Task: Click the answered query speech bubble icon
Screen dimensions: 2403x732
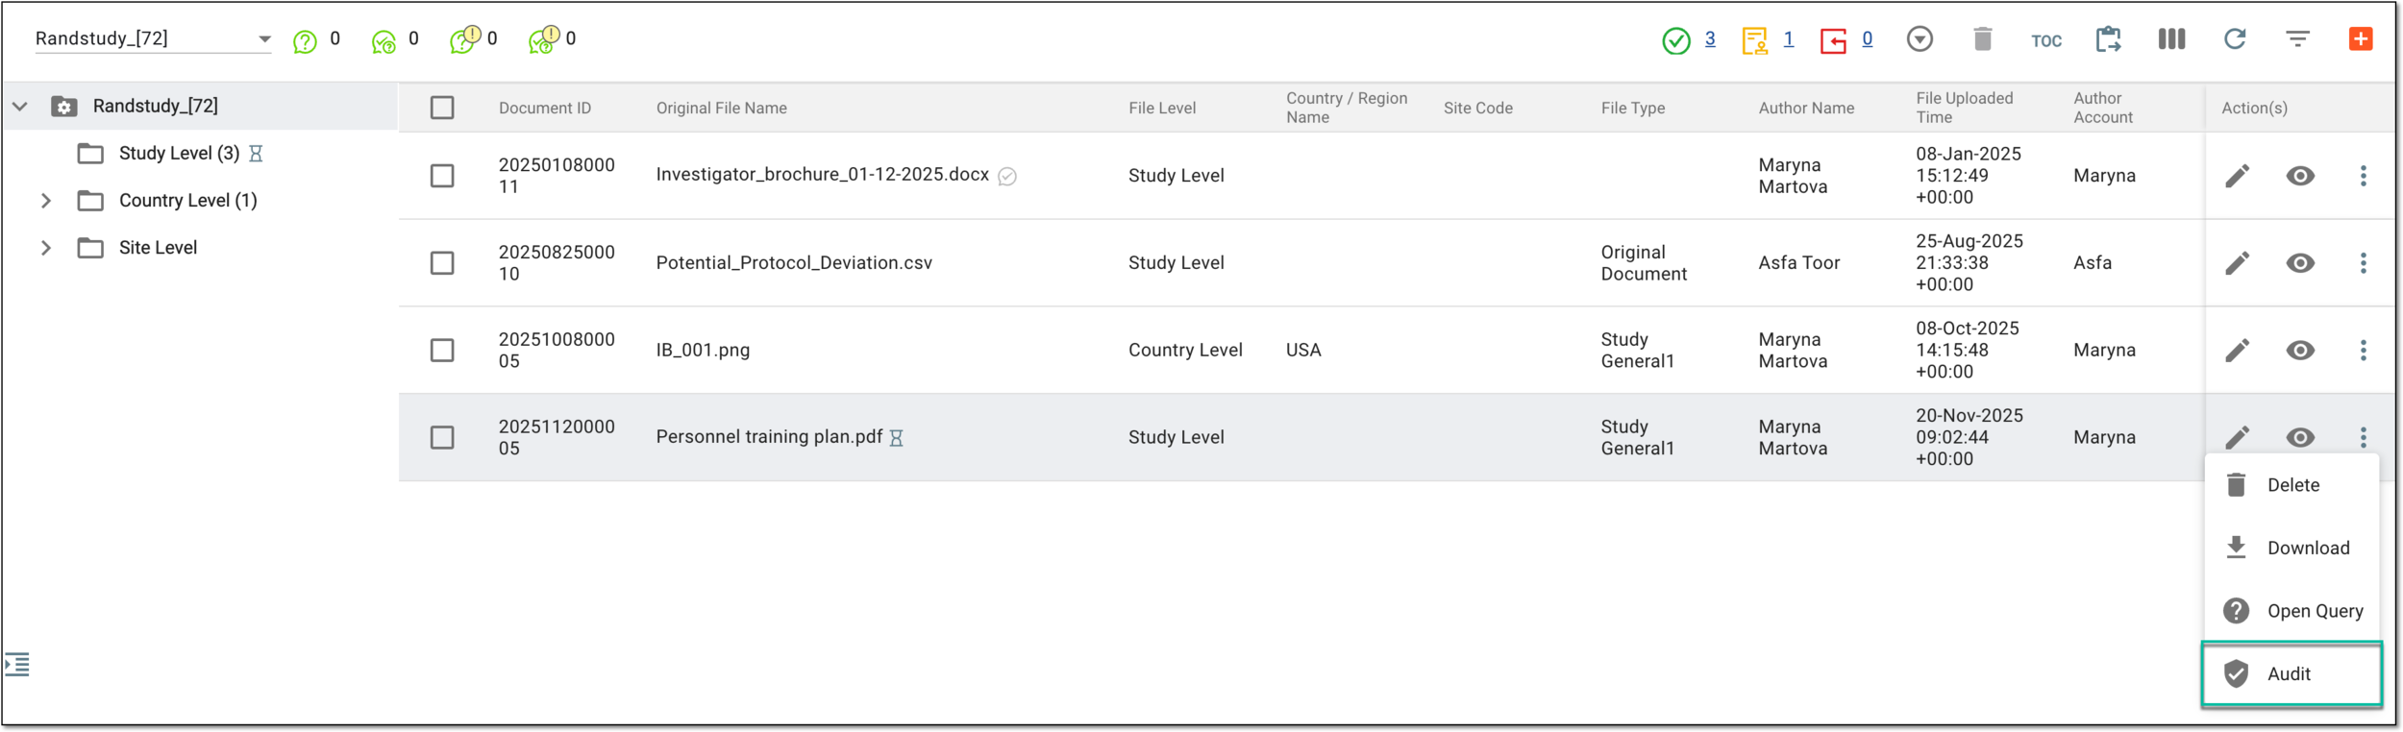Action: pyautogui.click(x=384, y=41)
